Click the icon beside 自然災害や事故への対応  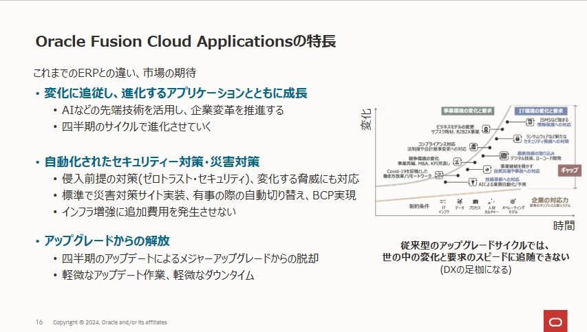[x=487, y=169]
